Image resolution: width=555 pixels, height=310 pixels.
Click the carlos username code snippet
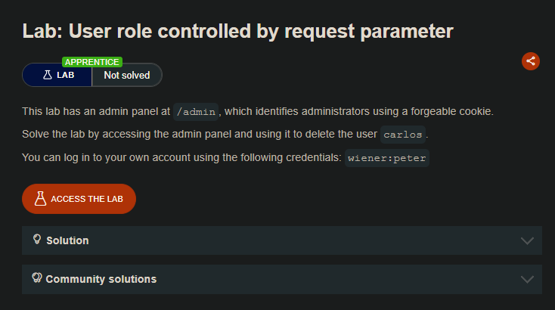pos(403,135)
